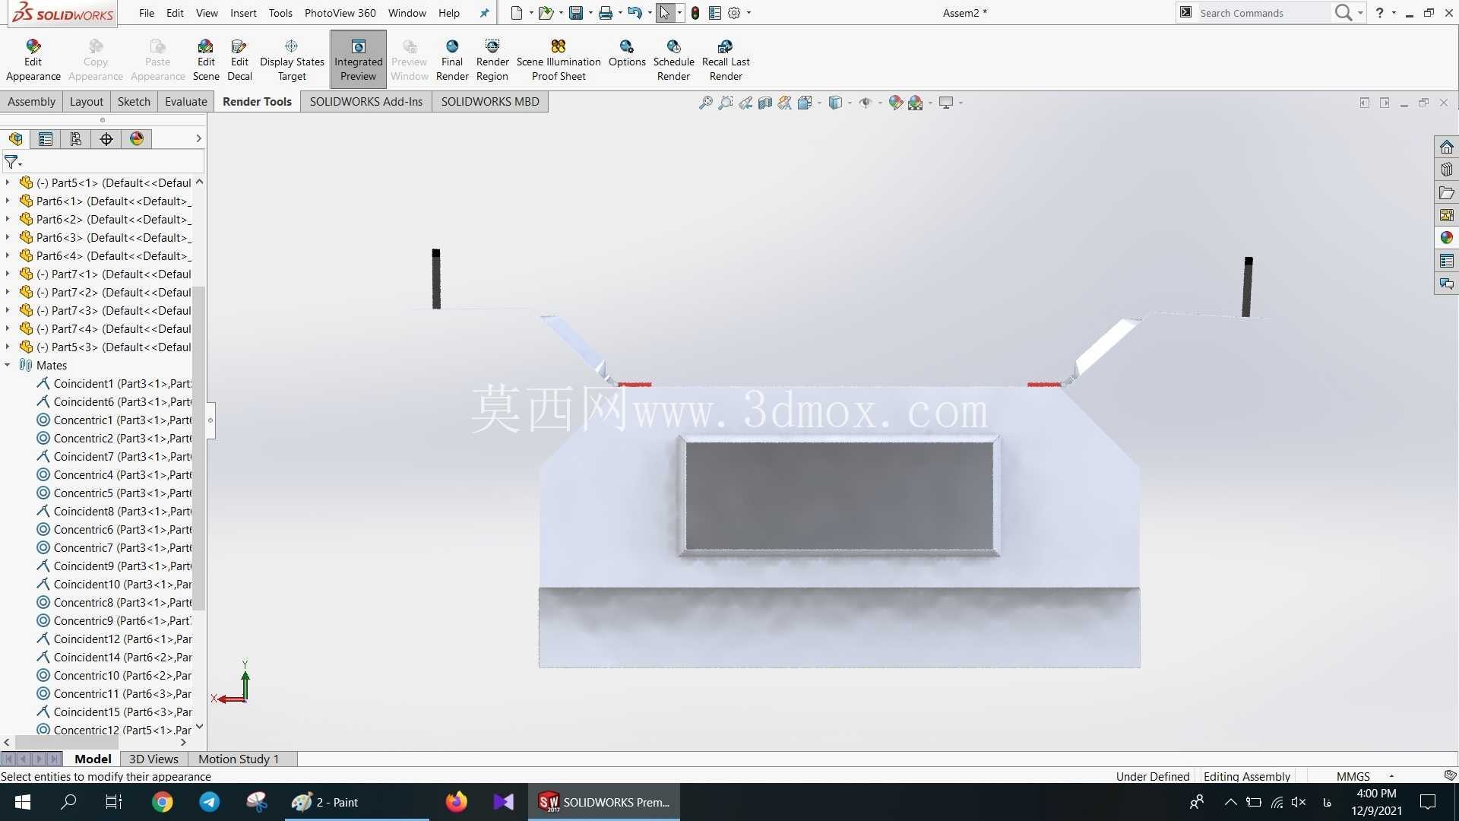Toggle the Integrated Preview button

[358, 59]
